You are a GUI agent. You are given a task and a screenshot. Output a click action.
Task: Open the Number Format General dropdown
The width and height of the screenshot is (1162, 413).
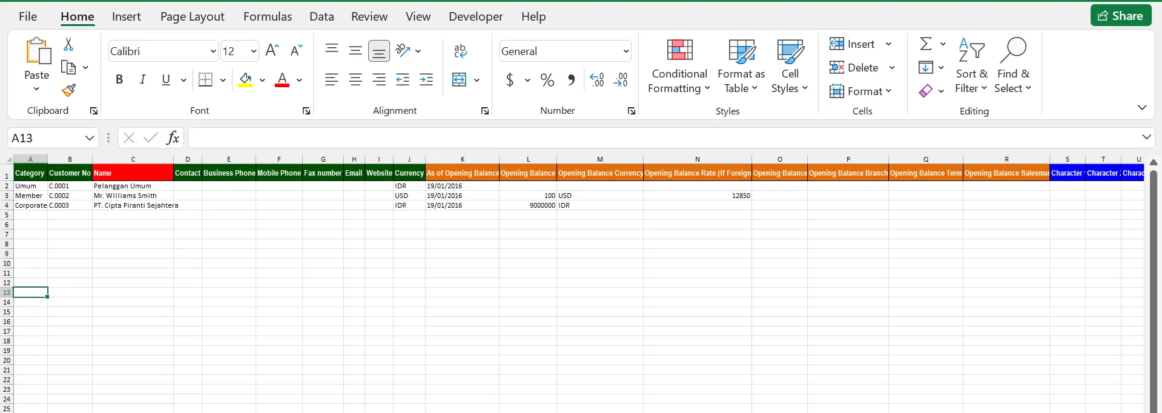(626, 51)
